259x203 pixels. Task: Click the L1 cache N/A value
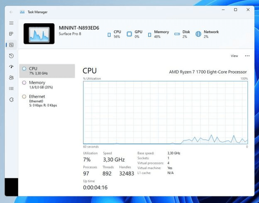tap(171, 173)
